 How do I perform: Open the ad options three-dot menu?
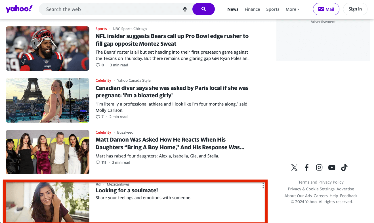pyautogui.click(x=263, y=186)
